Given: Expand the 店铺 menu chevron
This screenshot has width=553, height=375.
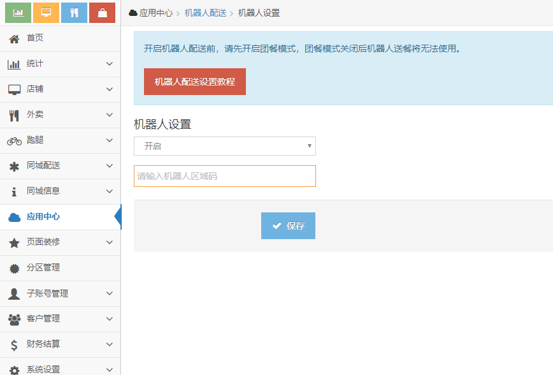Looking at the screenshot, I should pos(109,90).
